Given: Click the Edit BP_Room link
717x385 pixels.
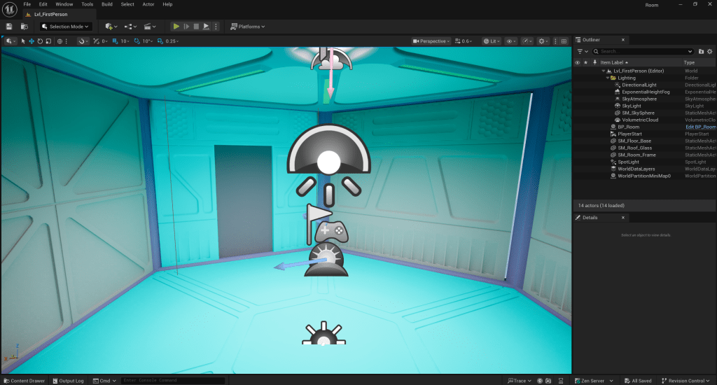Looking at the screenshot, I should (700, 127).
